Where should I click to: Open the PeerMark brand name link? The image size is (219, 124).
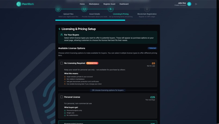click(x=28, y=4)
